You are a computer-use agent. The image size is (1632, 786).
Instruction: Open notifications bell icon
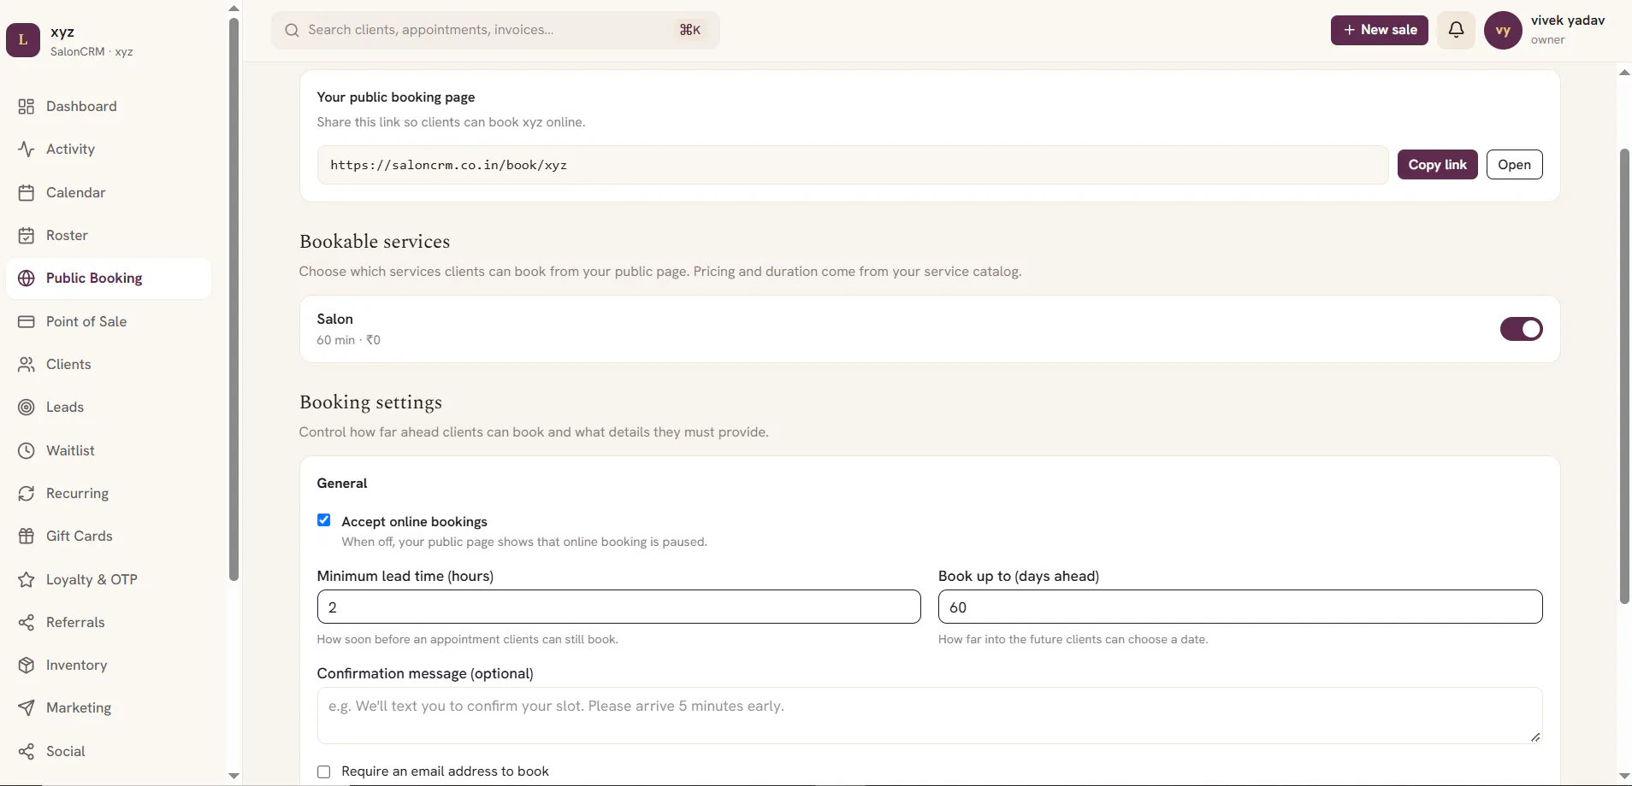click(1456, 30)
